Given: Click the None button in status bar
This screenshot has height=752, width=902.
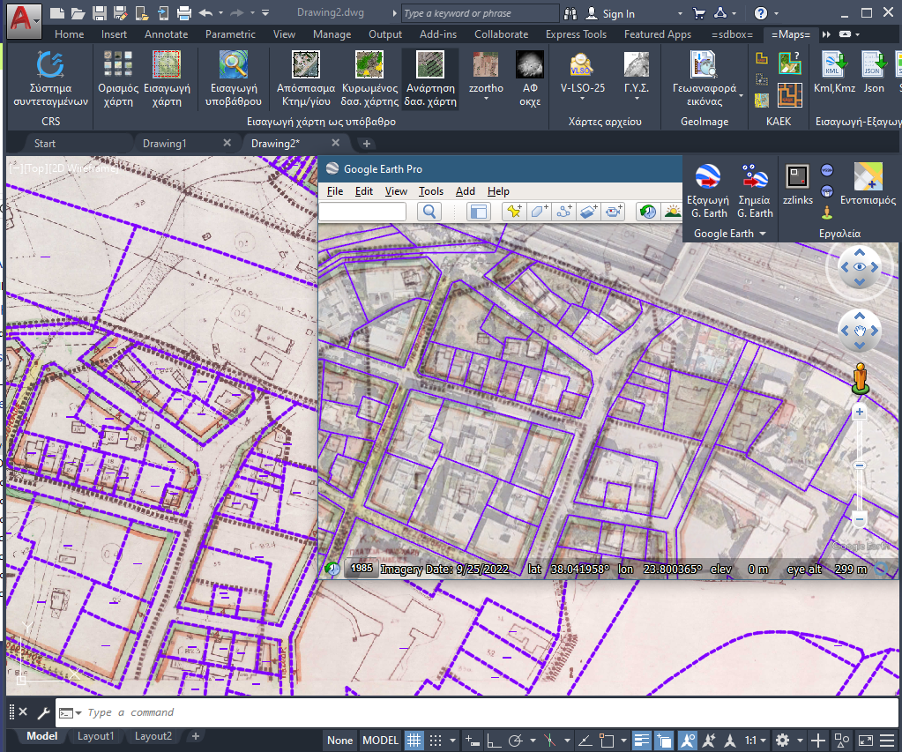Looking at the screenshot, I should pyautogui.click(x=340, y=741).
